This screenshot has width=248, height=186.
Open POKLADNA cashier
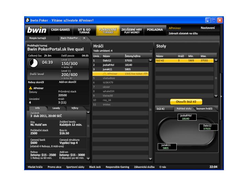155,30
